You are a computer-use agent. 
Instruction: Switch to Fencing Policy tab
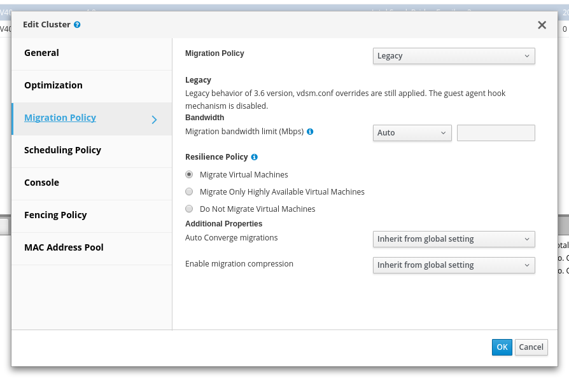[x=55, y=216]
